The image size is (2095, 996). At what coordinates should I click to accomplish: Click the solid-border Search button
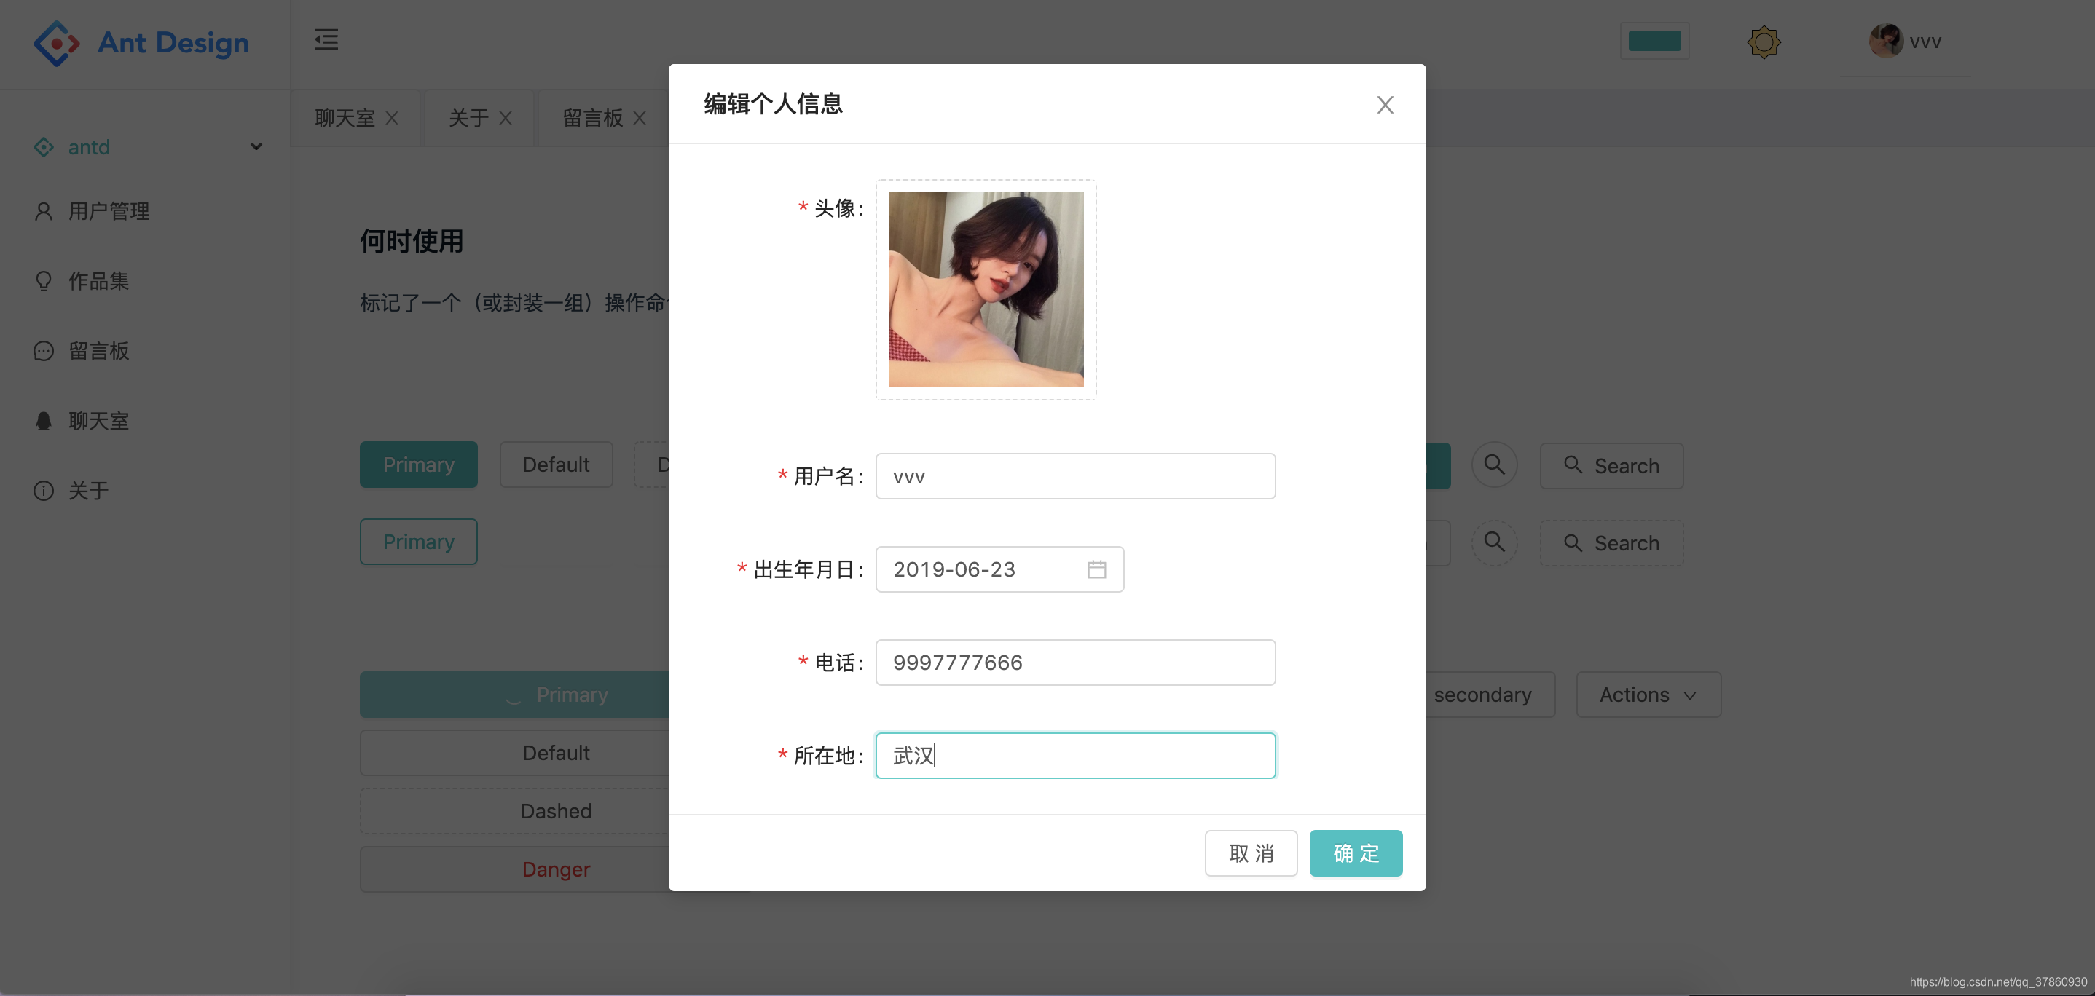(x=1611, y=465)
